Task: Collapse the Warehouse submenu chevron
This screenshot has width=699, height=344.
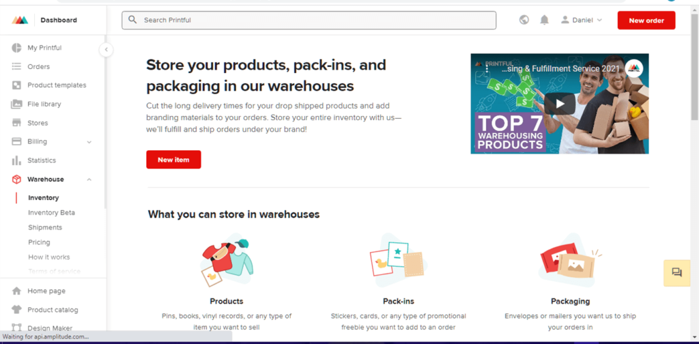Action: pos(89,180)
